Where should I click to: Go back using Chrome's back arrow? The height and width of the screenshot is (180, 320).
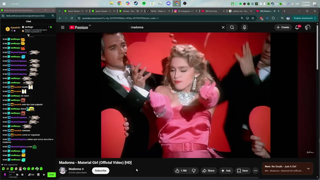(60, 18)
